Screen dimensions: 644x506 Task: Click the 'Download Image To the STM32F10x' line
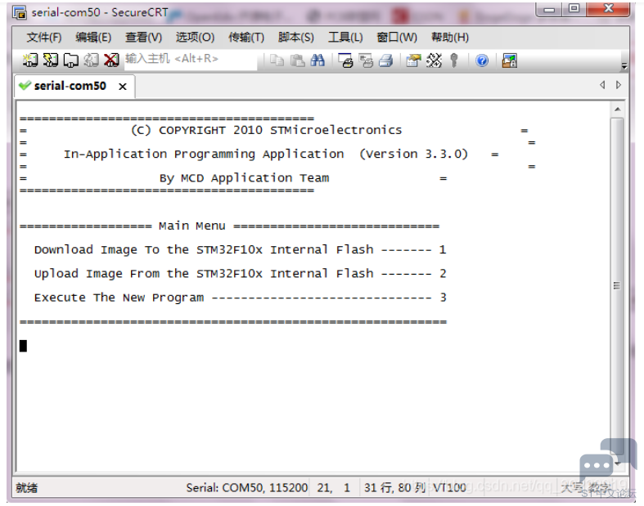[240, 249]
